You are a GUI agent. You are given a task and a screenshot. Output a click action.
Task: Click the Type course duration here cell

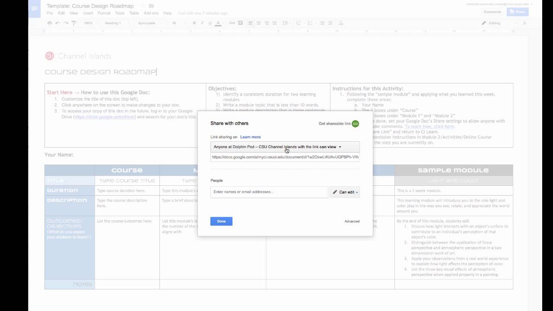(x=127, y=190)
